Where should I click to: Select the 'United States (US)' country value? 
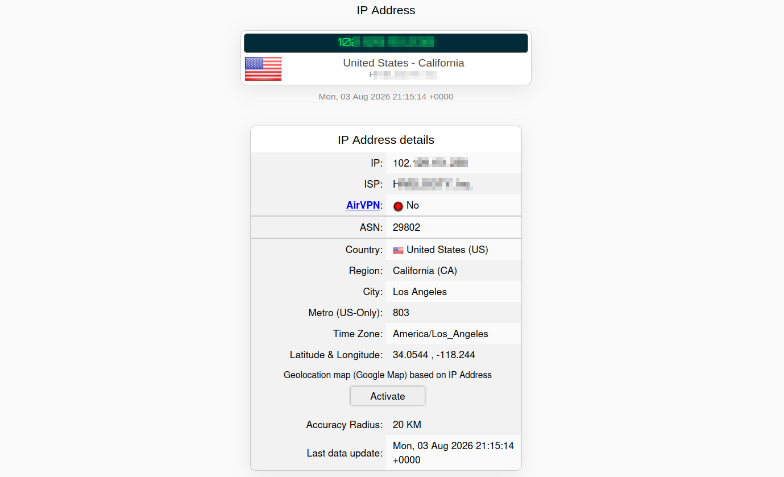447,250
